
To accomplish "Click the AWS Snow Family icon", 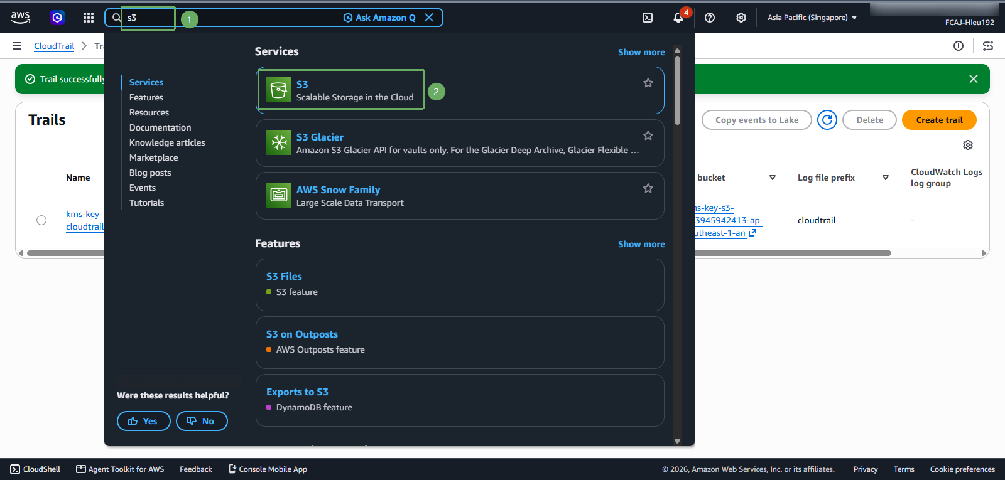I will tap(279, 196).
